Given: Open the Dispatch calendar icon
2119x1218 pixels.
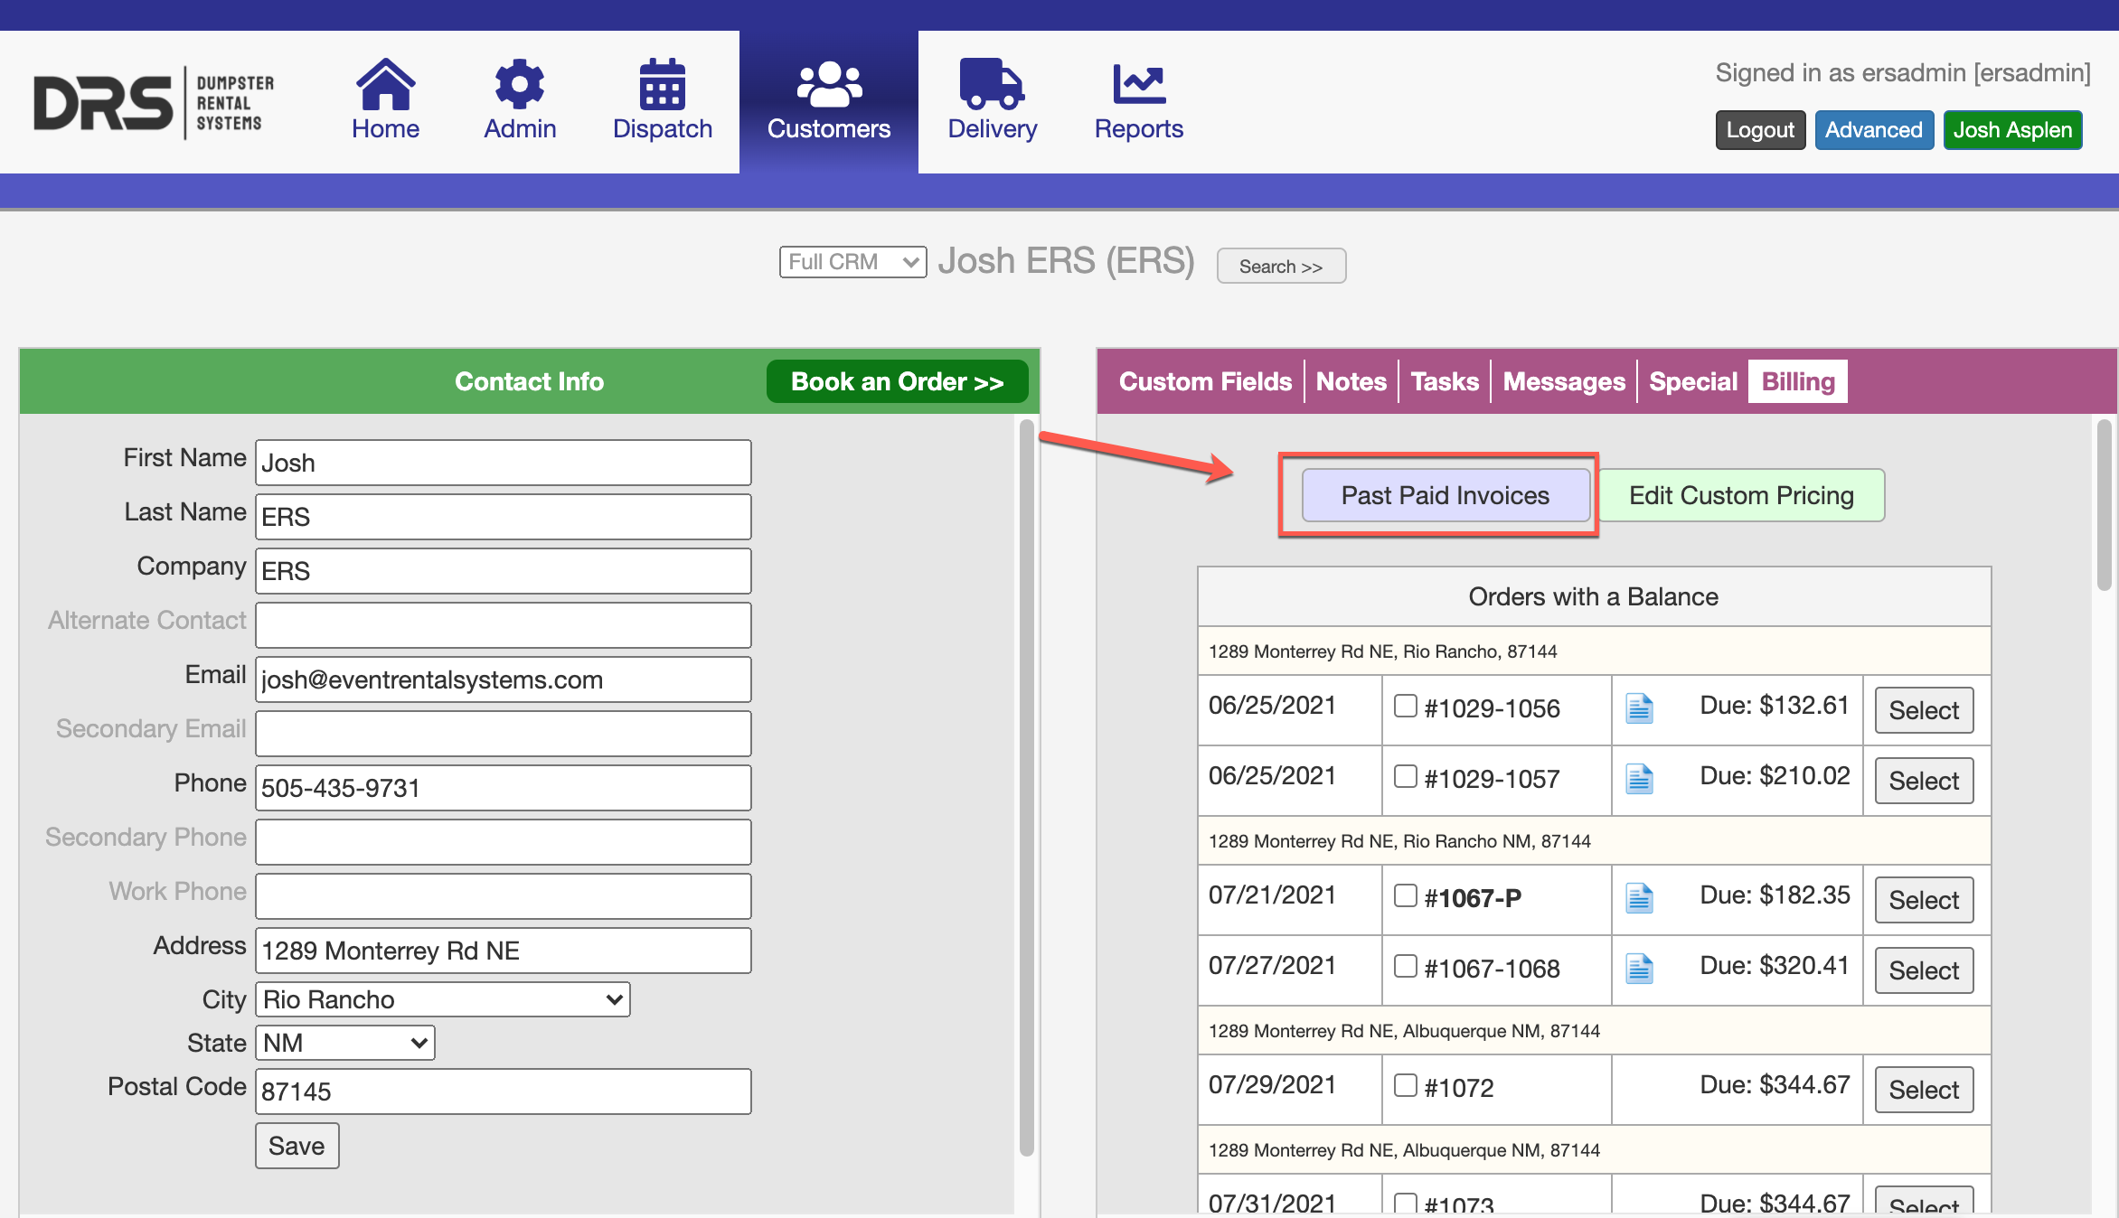Looking at the screenshot, I should [662, 85].
